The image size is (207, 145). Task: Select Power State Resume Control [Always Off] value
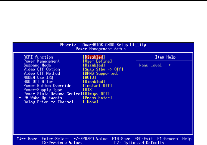96,94
